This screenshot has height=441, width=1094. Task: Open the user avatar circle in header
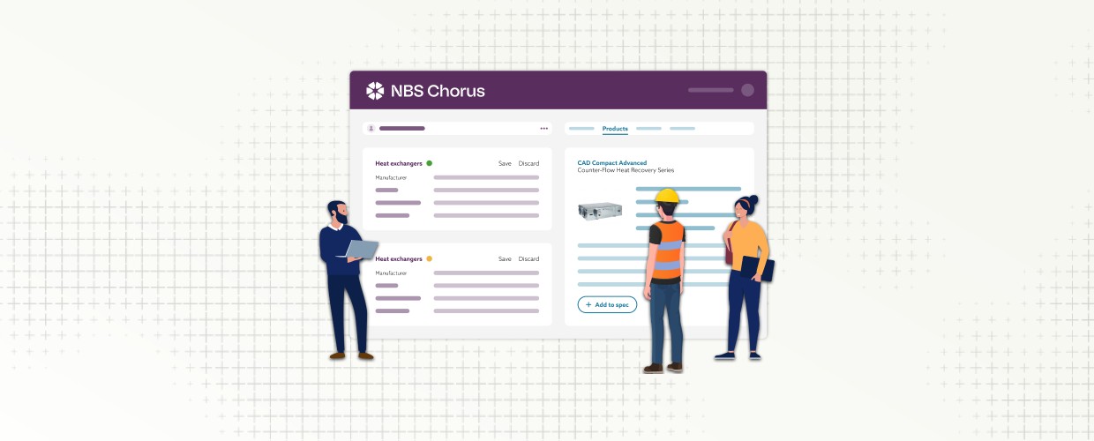click(x=747, y=90)
